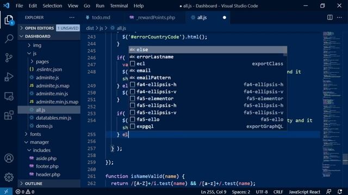
Task: Expand the fonts folder
Action: (x=49, y=134)
